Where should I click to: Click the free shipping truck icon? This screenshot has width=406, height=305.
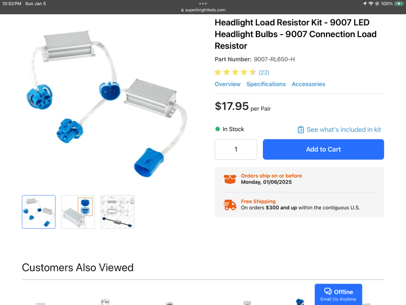pyautogui.click(x=230, y=205)
